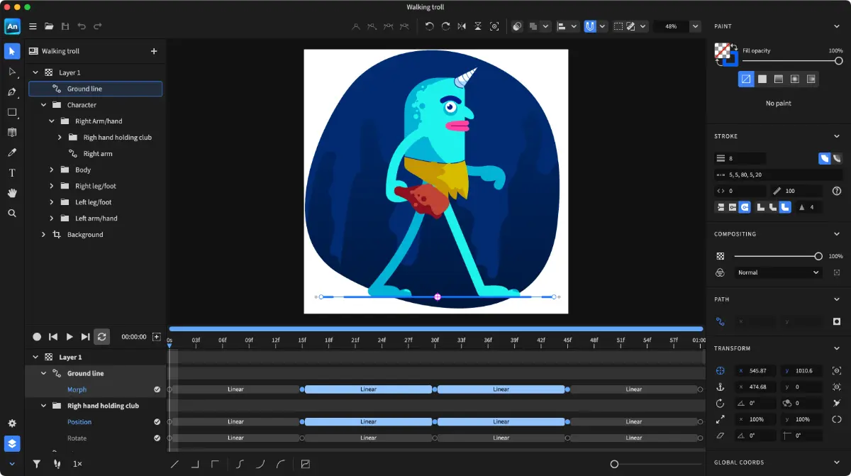Add a new element with plus icon

154,51
